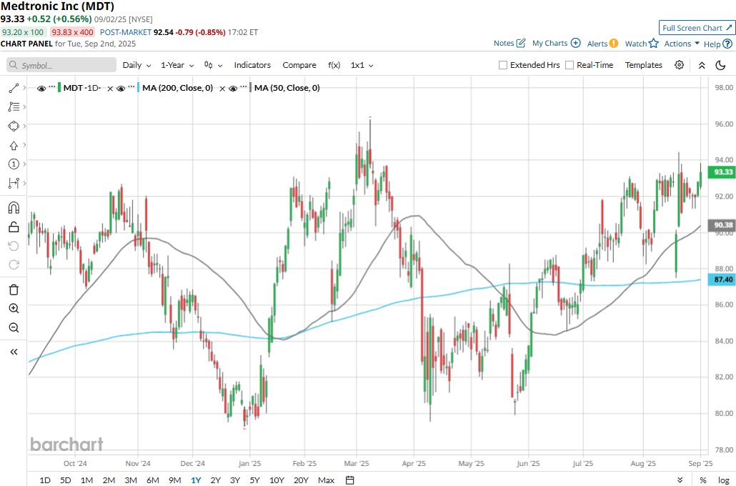Switch chart range to 1D
The width and height of the screenshot is (736, 486).
pos(44,480)
